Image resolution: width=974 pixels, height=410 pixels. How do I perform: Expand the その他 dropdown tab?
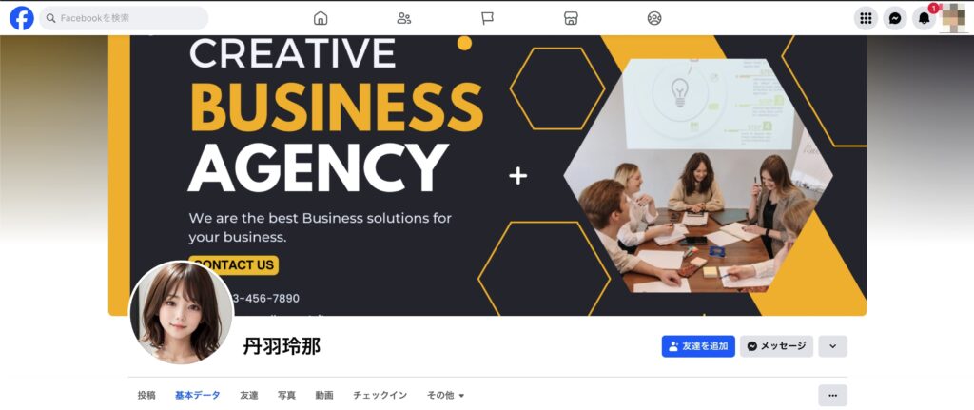coord(445,395)
